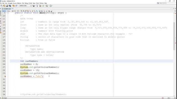Close the Variables.java tab
This screenshot has height=99, width=177.
point(12,9)
